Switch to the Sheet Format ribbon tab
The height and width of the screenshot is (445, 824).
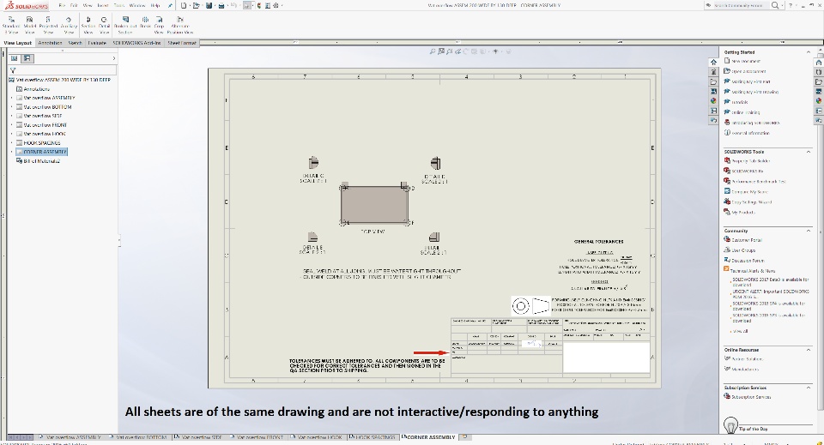click(182, 43)
